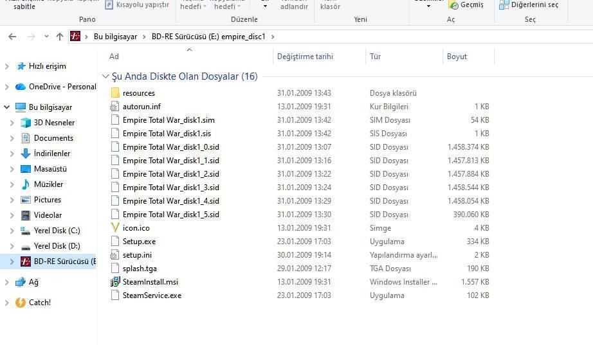The height and width of the screenshot is (345, 593).
Task: Click Kısayolu yapıştır in ribbon
Action: pos(137,5)
